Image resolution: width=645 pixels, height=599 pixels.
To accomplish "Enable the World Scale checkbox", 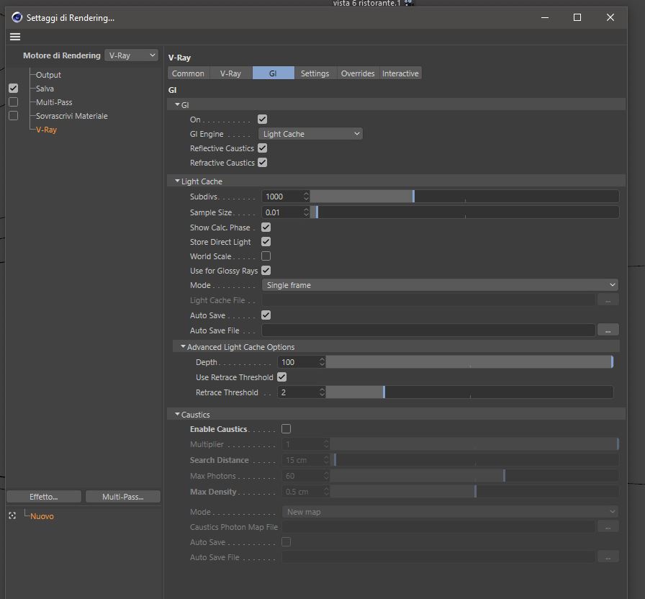I will tap(266, 256).
